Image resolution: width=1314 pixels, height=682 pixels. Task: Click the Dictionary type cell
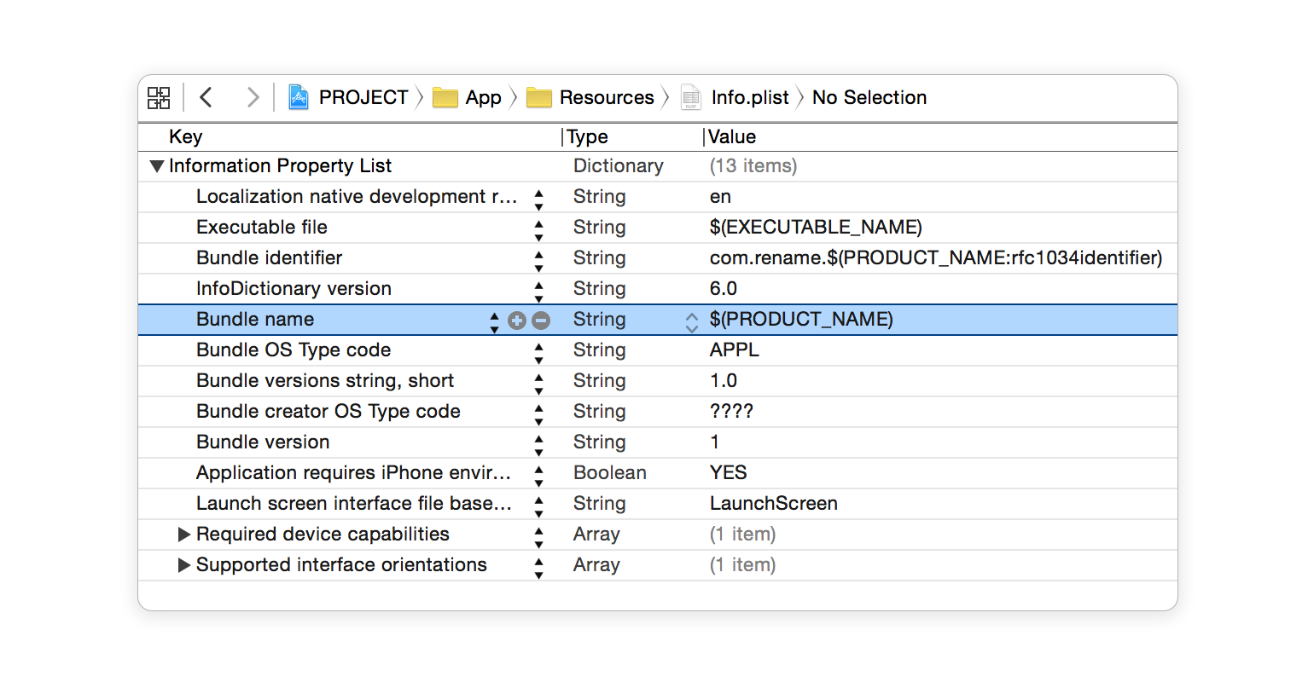pos(619,166)
